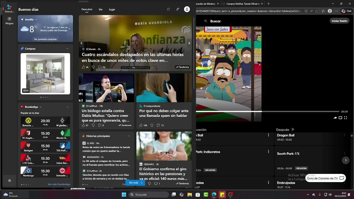The image size is (354, 199).
Task: Enter fullscreen on the Pluto TV player
Action: click(345, 118)
